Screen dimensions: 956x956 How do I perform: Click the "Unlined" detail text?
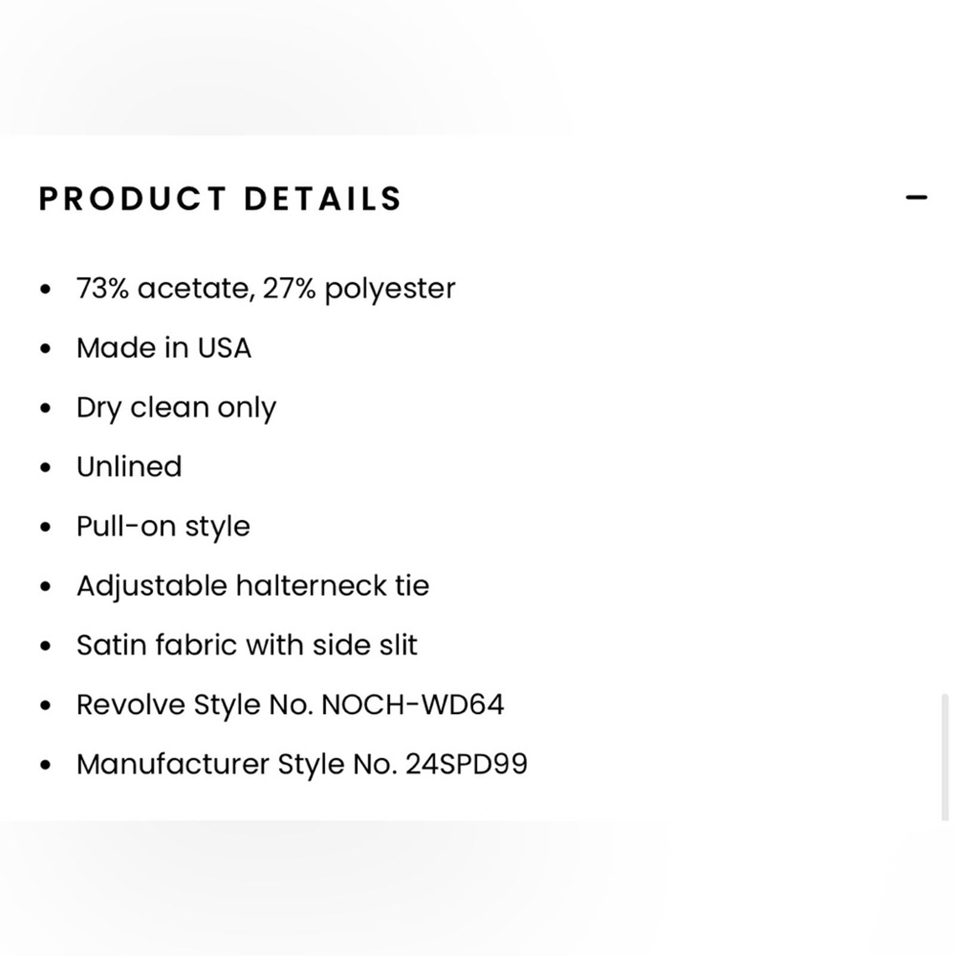click(129, 467)
